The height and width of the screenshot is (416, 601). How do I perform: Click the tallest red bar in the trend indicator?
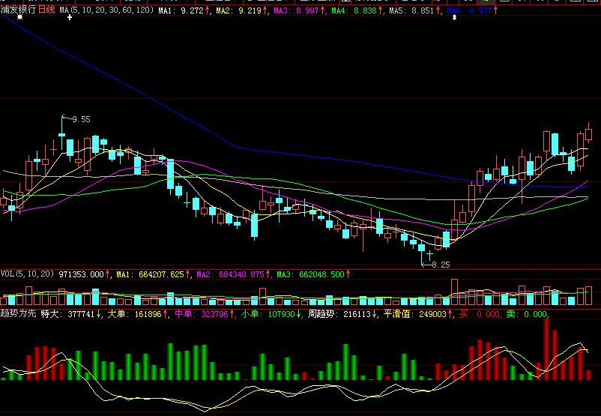547,349
